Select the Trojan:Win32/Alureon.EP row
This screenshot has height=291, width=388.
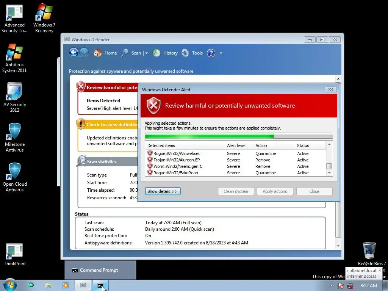click(235, 160)
